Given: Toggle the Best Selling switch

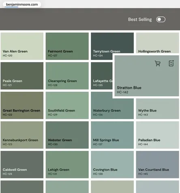Looking at the screenshot, I should tap(161, 19).
